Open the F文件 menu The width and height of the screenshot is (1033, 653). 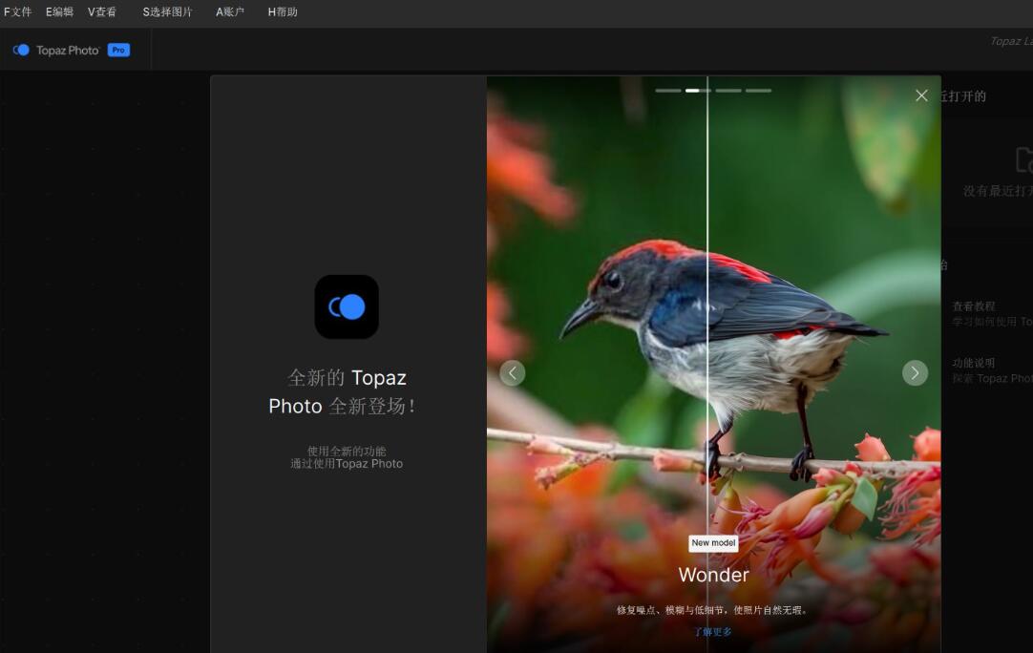[16, 12]
